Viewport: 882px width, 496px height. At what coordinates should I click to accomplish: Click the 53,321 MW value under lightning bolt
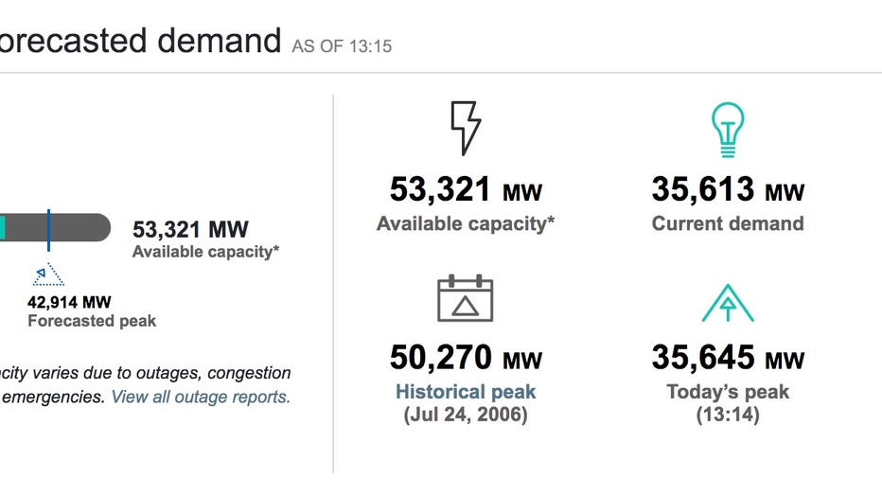(466, 189)
